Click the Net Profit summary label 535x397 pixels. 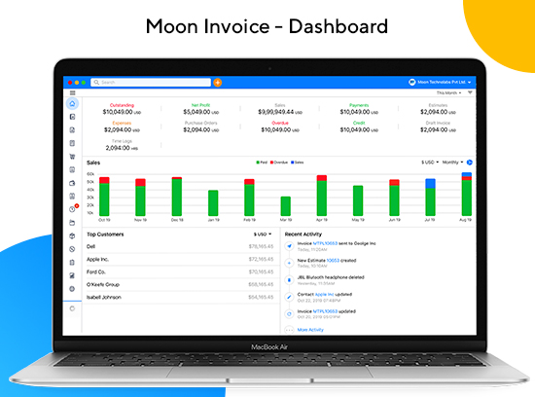200,105
